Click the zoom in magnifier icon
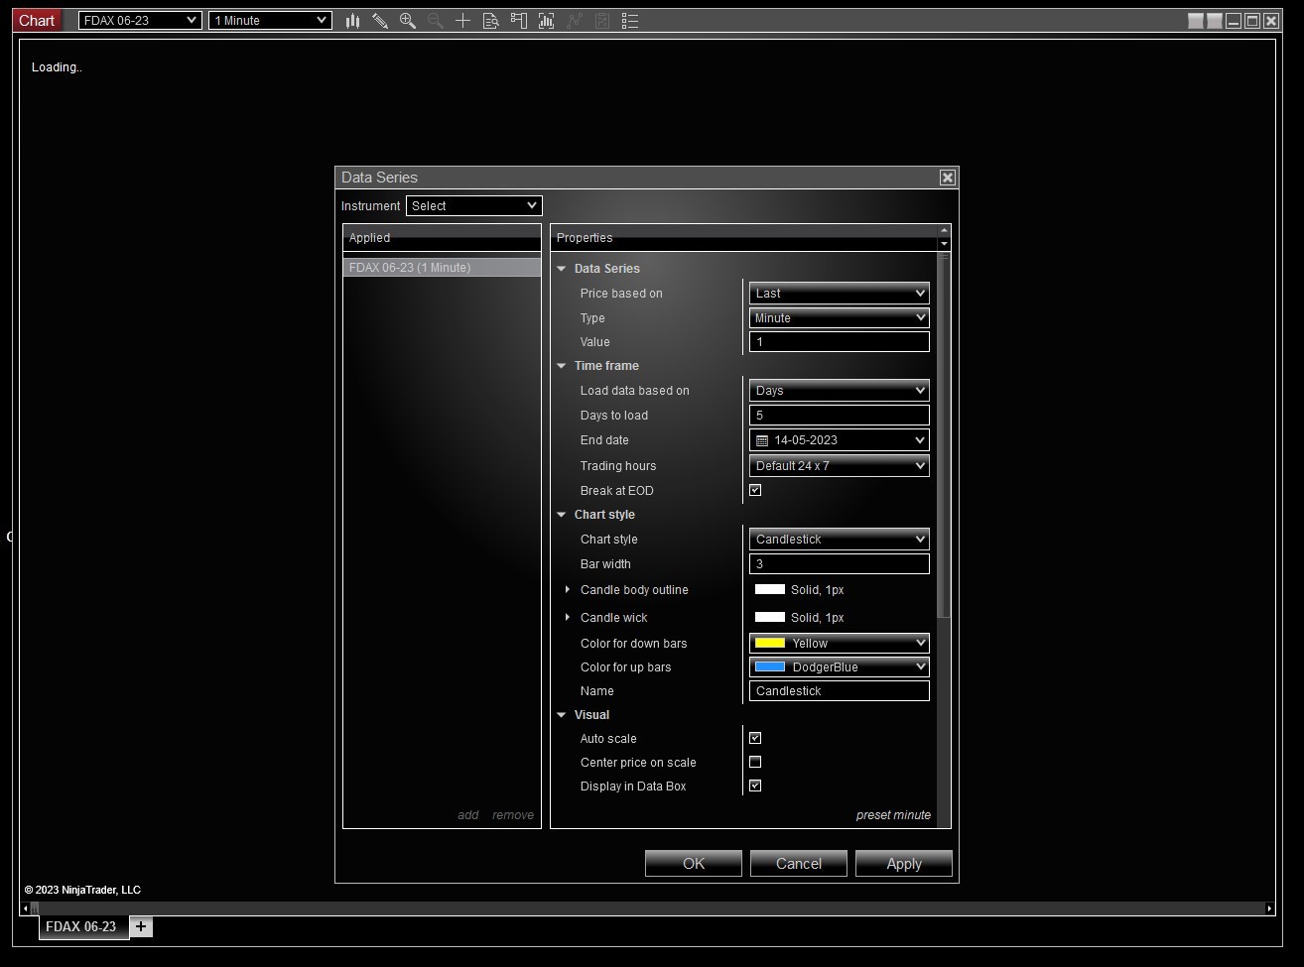The image size is (1304, 967). pyautogui.click(x=408, y=21)
